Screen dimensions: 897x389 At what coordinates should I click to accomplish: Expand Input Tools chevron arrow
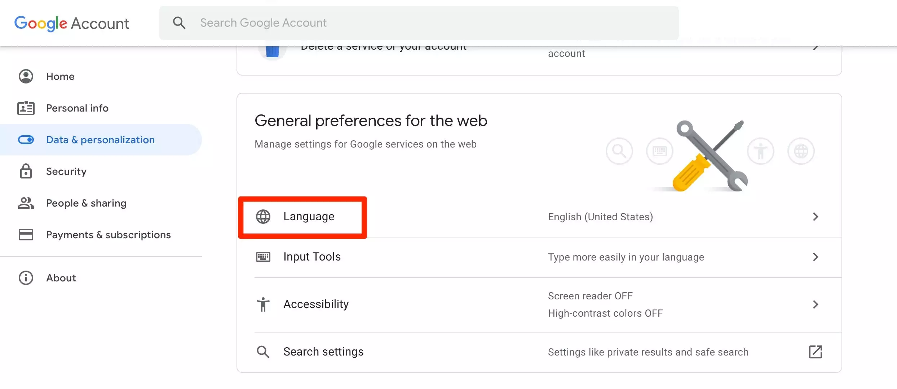pos(816,257)
